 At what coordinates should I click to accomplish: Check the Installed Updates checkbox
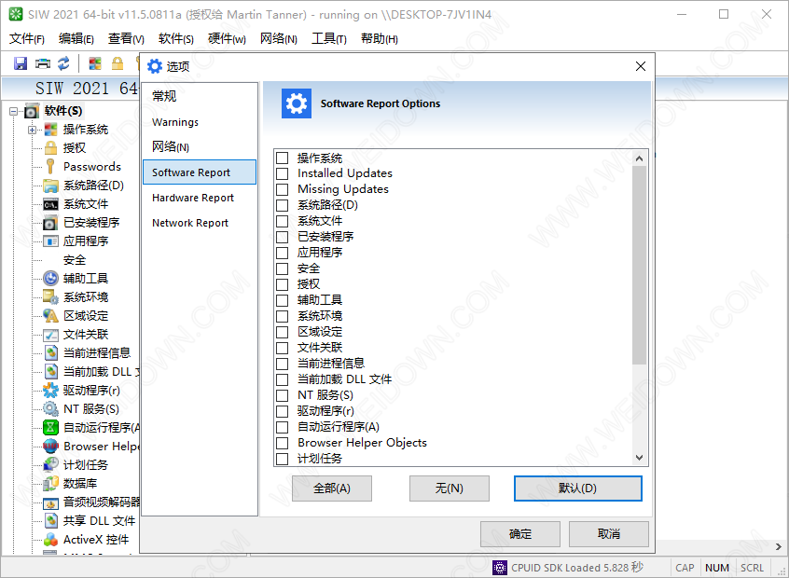click(x=283, y=173)
